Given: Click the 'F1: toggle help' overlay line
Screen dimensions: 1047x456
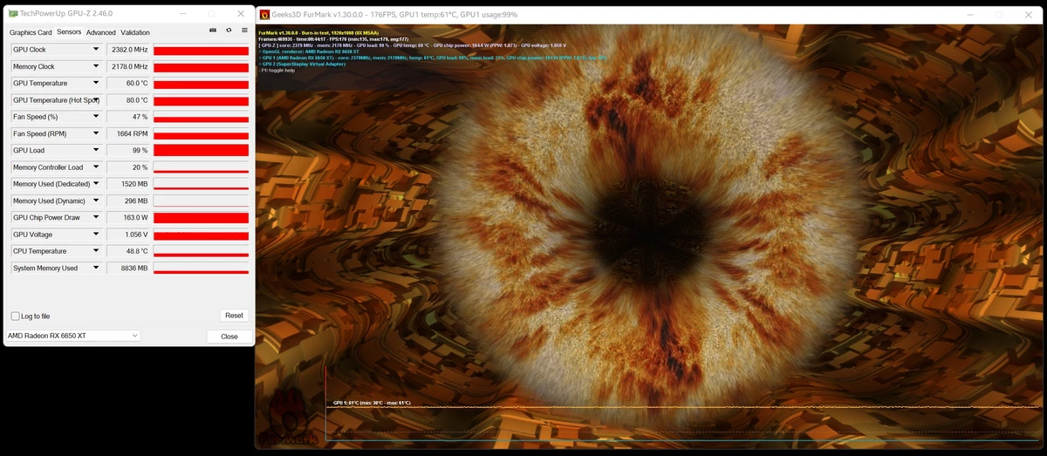Looking at the screenshot, I should (x=278, y=70).
